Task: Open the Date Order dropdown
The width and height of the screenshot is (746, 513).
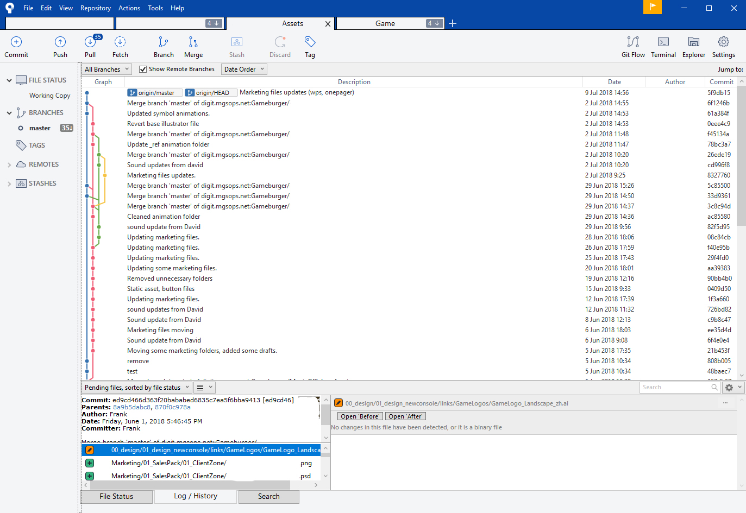Action: pos(245,69)
